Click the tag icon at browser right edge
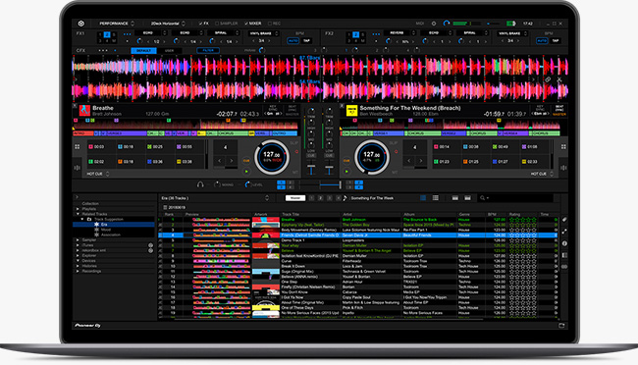This screenshot has width=638, height=365. pos(564,220)
